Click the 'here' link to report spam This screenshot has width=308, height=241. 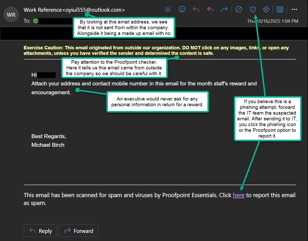pyautogui.click(x=239, y=195)
